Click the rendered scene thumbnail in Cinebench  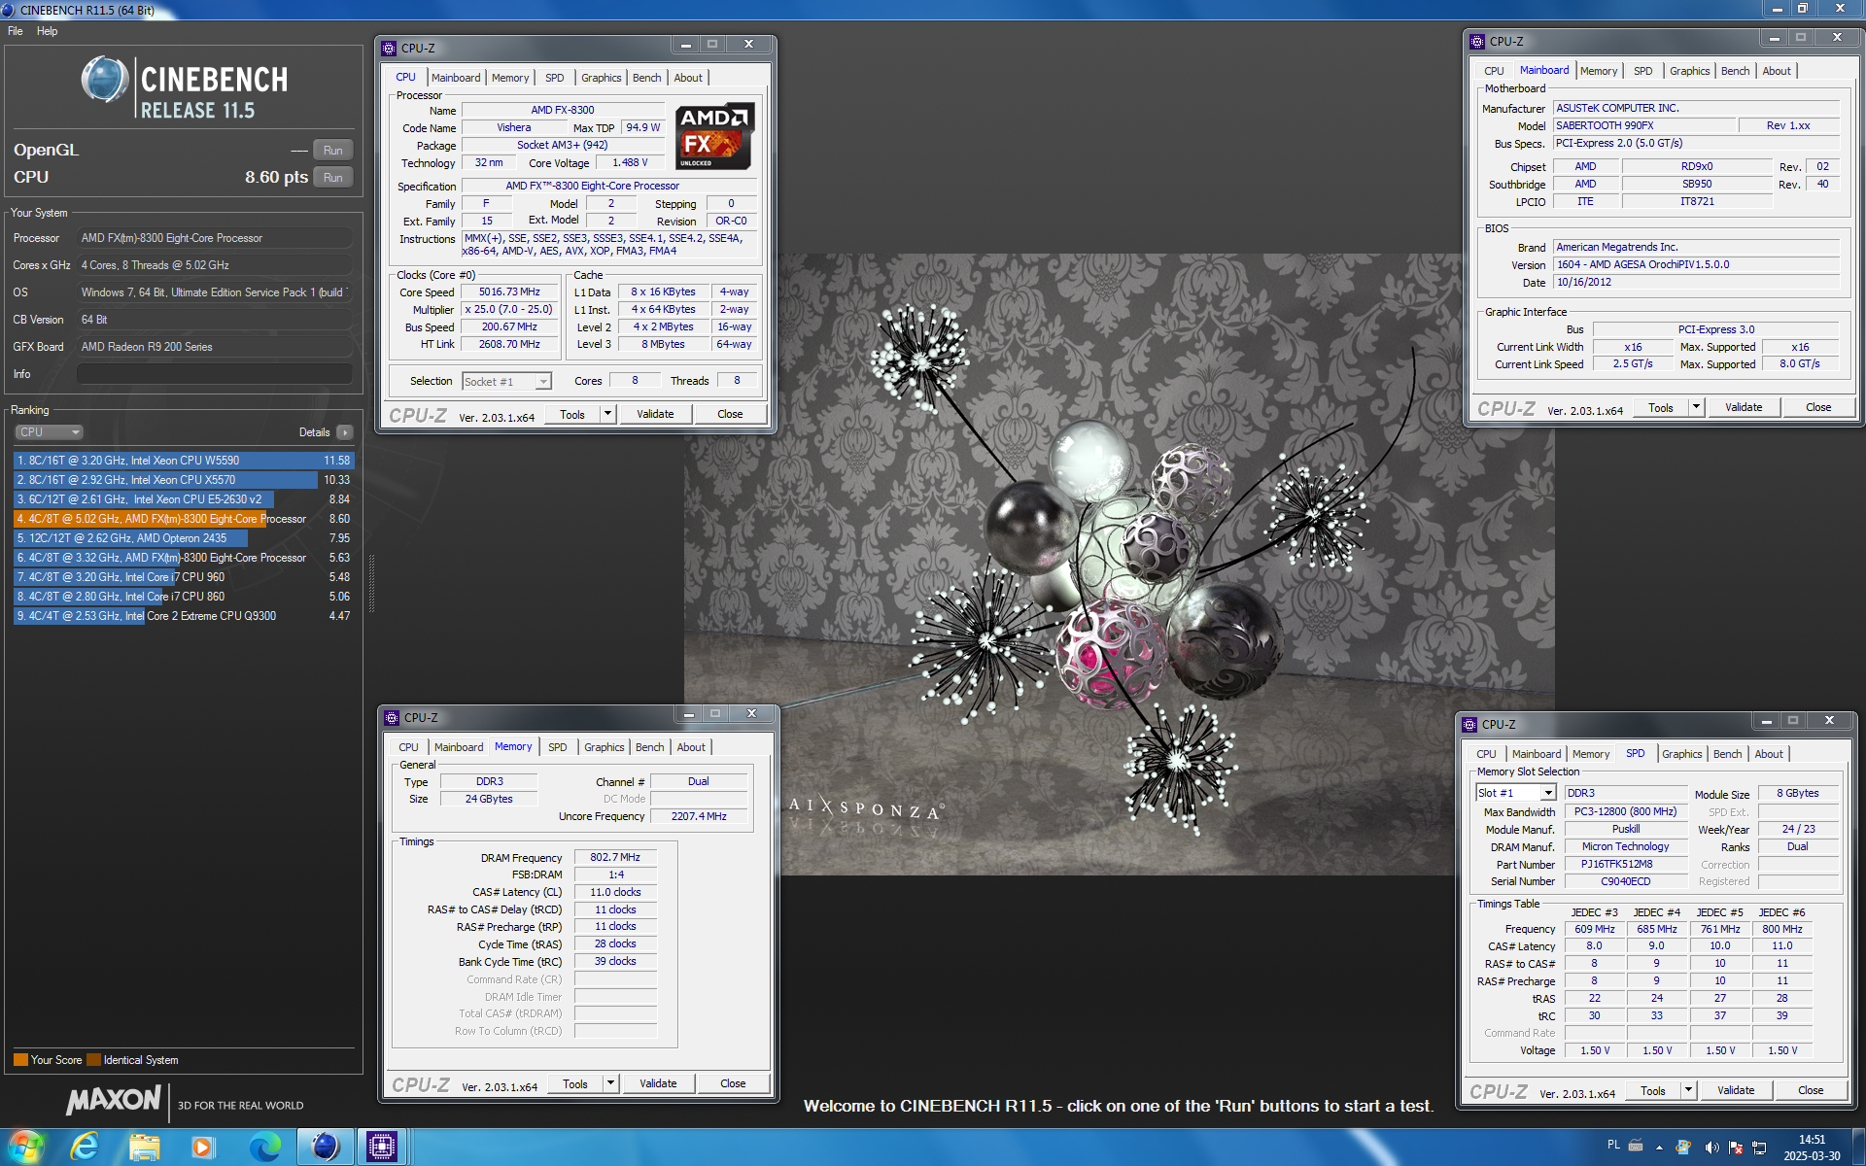[1118, 566]
